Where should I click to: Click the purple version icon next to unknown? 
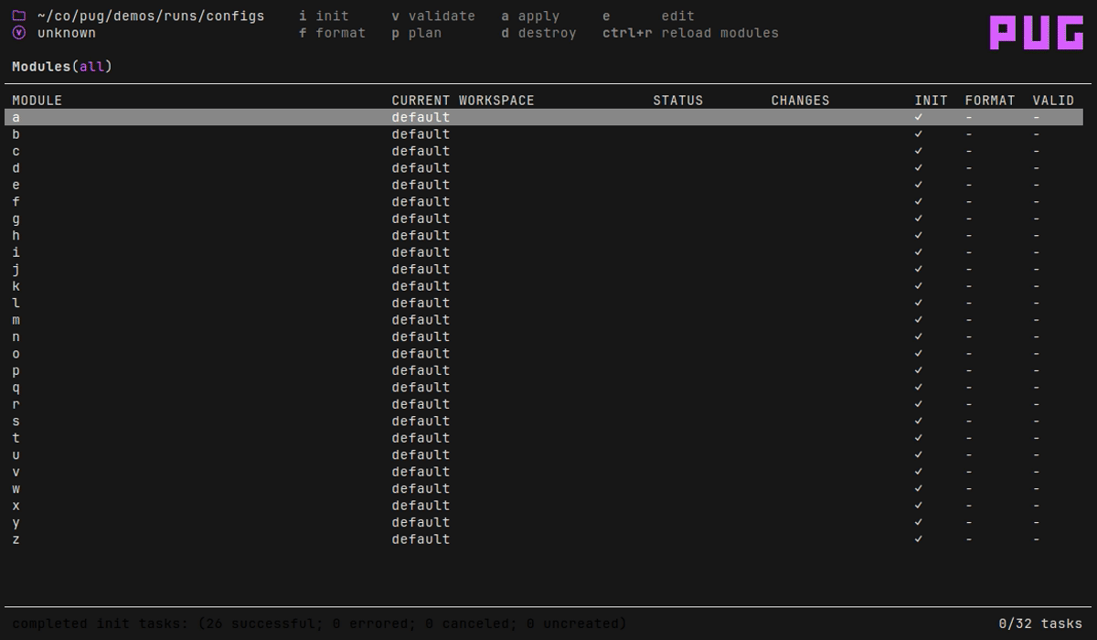point(18,33)
